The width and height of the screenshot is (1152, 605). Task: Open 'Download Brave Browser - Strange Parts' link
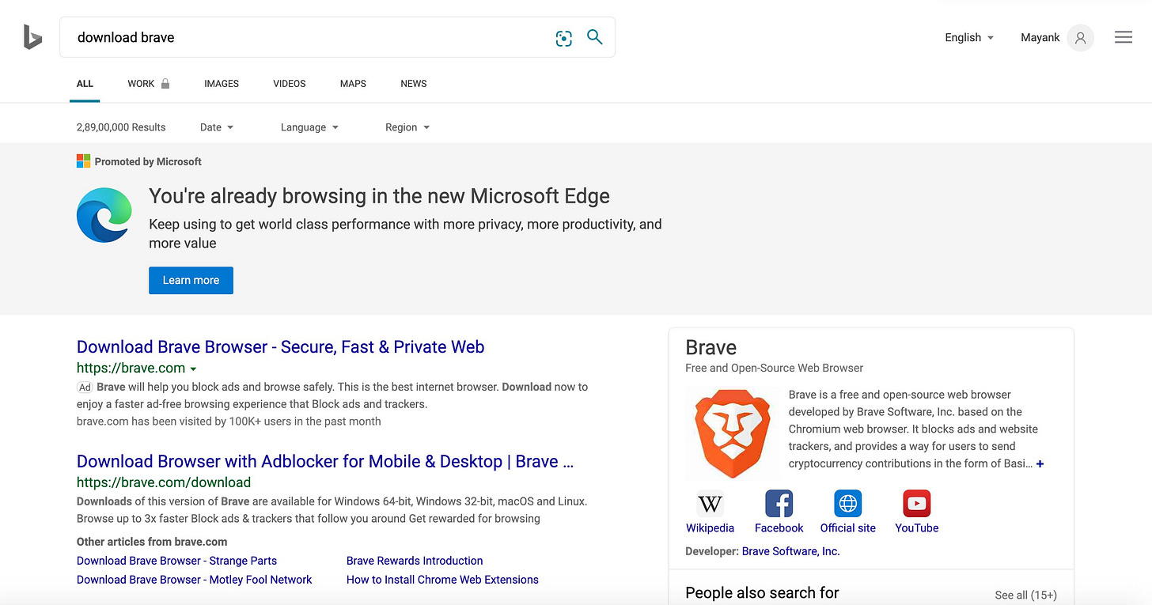176,561
